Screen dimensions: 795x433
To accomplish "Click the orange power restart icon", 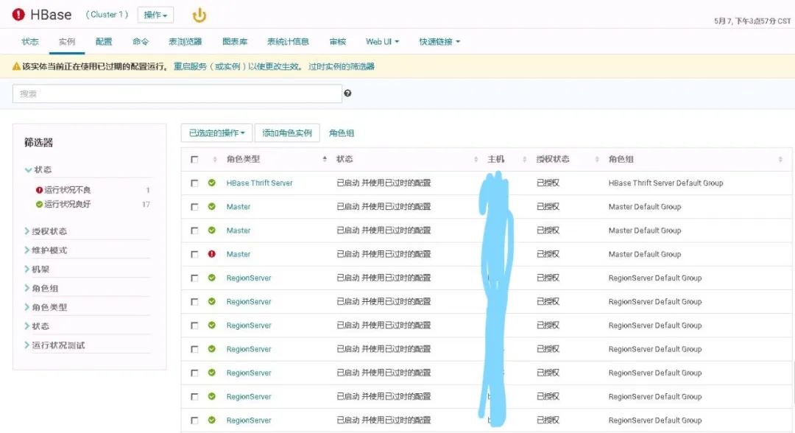I will [199, 15].
